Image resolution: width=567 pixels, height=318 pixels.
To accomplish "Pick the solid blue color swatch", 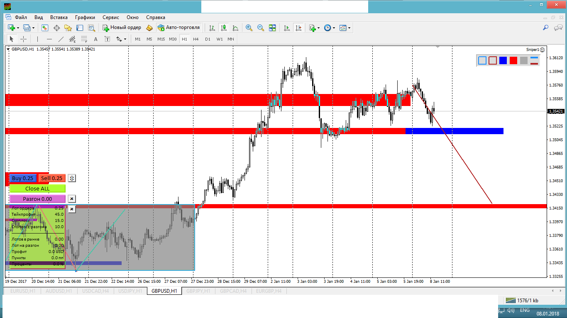I will click(x=503, y=60).
